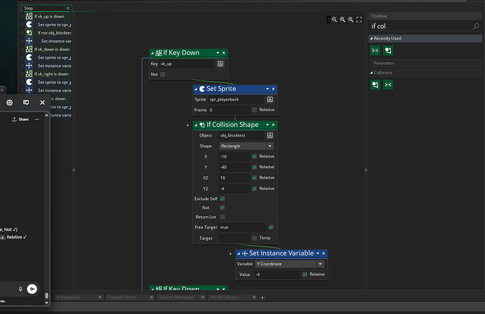Zoom in on the action canvas

pyautogui.click(x=351, y=20)
